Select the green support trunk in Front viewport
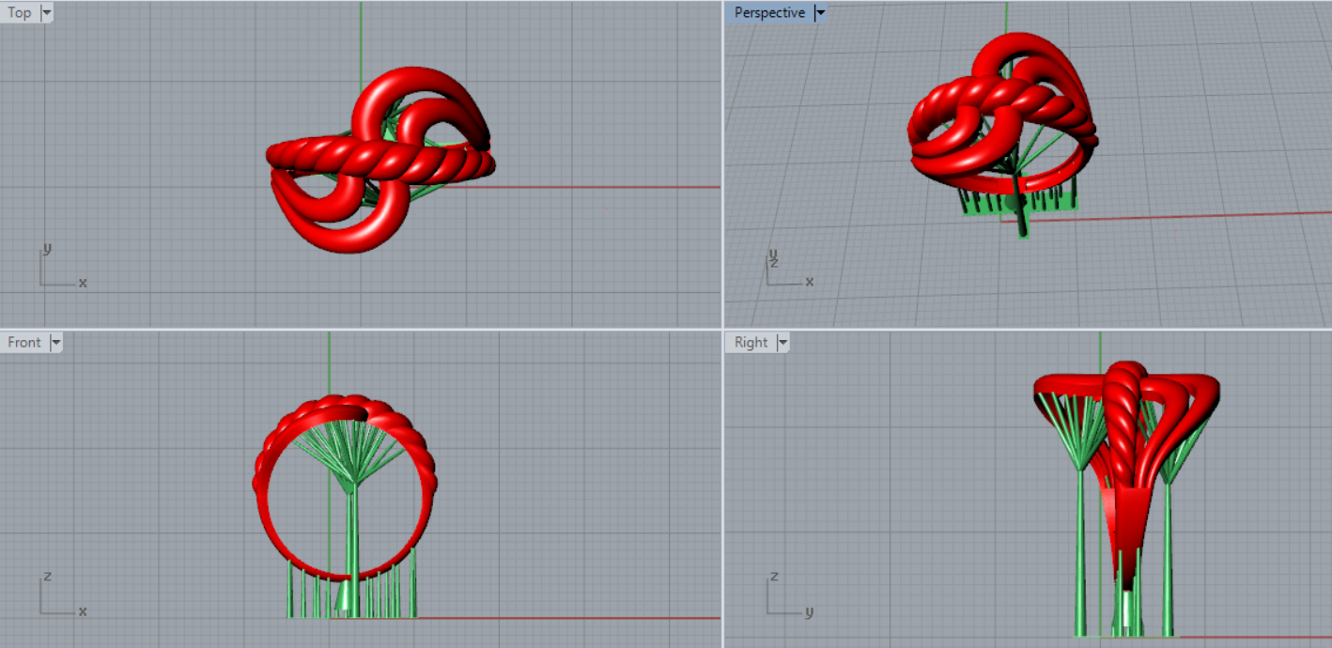 (x=353, y=545)
